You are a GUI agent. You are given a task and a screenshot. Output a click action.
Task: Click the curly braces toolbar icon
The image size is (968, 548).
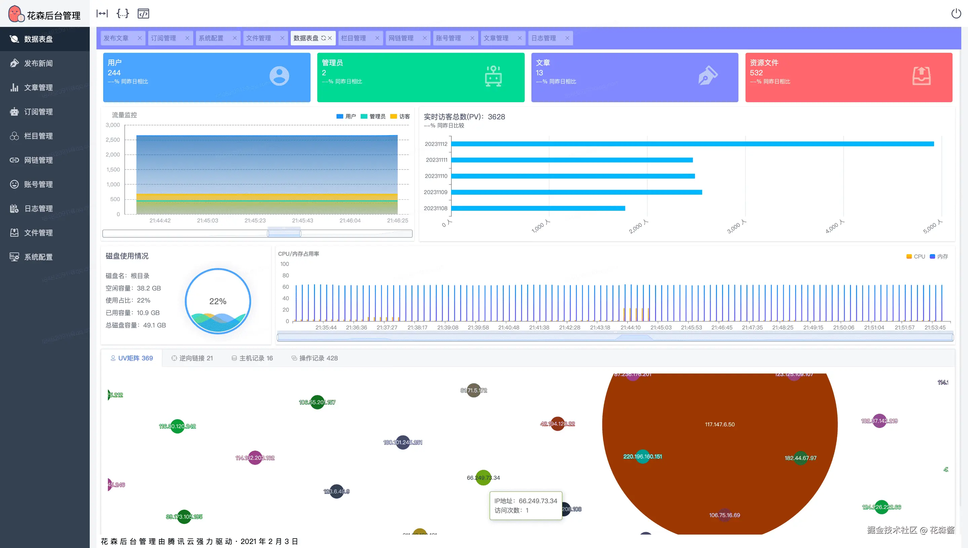point(123,14)
